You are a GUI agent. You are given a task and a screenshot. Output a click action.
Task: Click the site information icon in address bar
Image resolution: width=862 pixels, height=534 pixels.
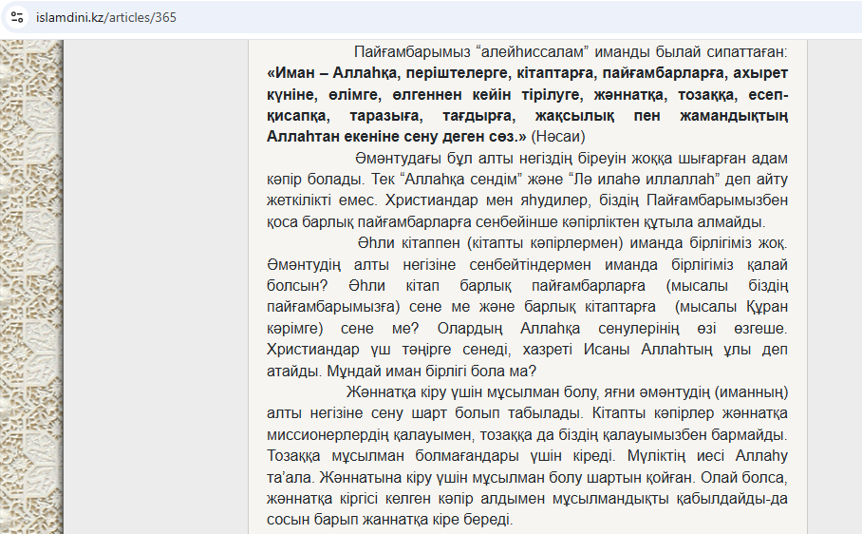(x=17, y=17)
